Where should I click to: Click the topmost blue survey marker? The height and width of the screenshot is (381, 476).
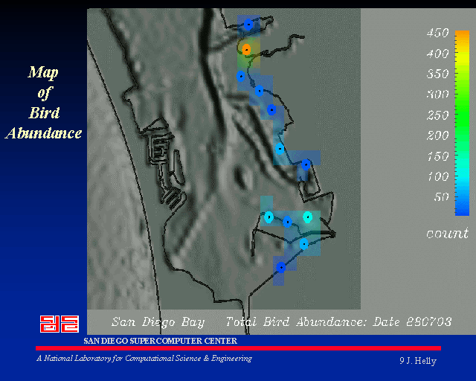point(248,25)
